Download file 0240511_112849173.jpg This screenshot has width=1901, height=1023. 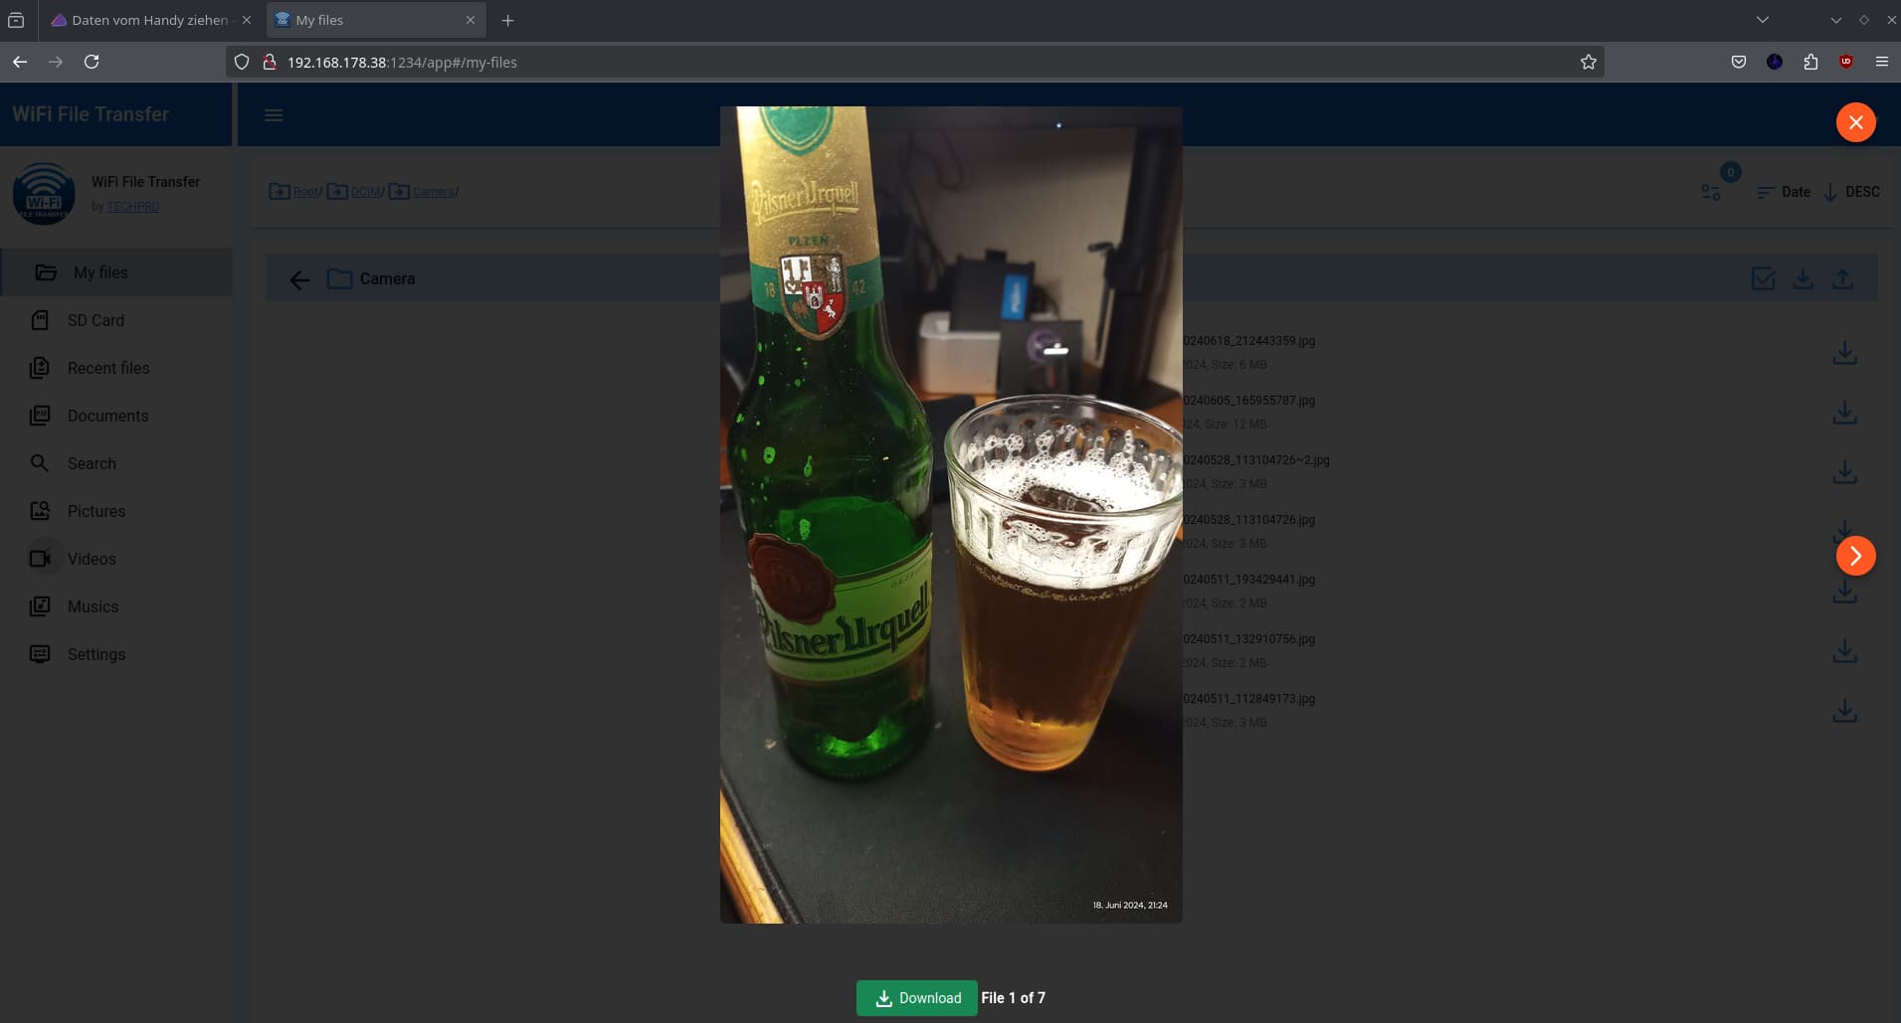1844,711
